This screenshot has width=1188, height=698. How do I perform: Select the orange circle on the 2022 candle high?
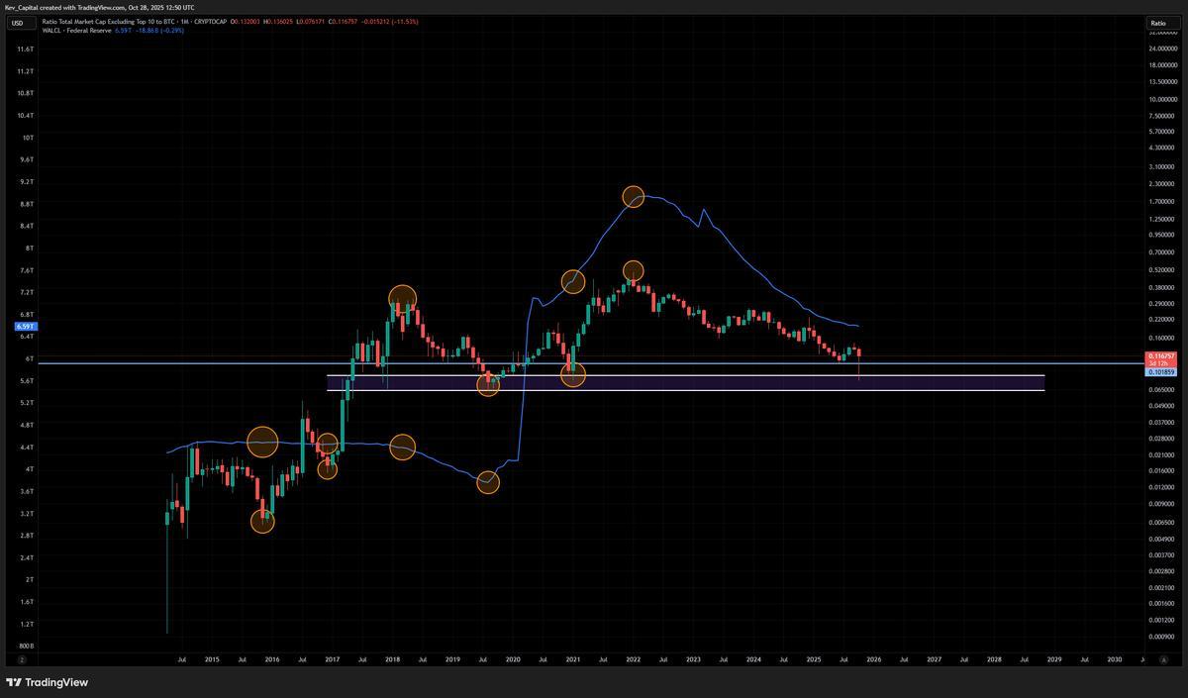click(x=634, y=270)
